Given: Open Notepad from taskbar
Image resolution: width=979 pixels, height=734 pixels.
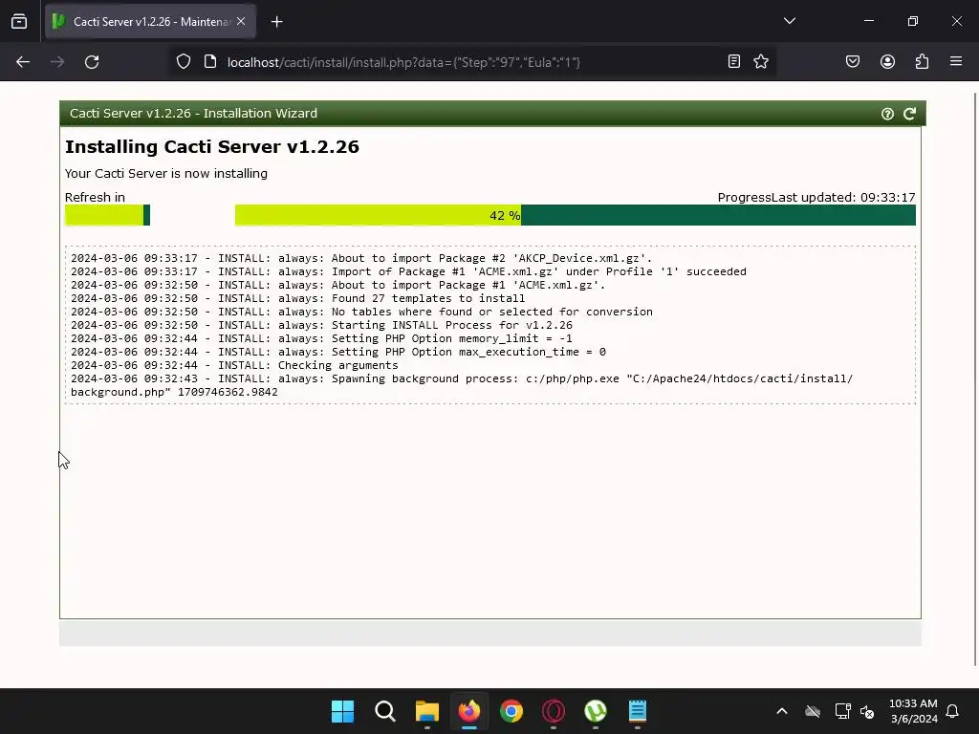Looking at the screenshot, I should 638,711.
